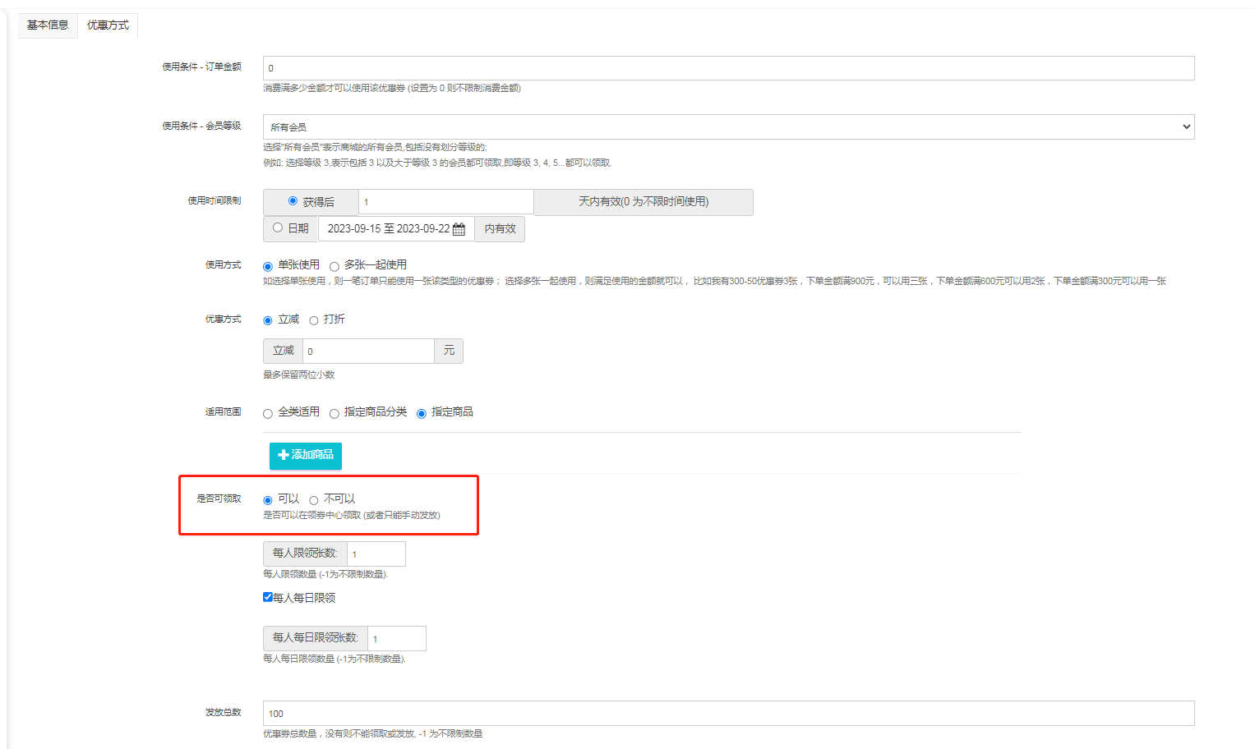Viewport: 1255px width, 749px height.
Task: Choose 多张一起使用 usage mode
Action: (335, 266)
